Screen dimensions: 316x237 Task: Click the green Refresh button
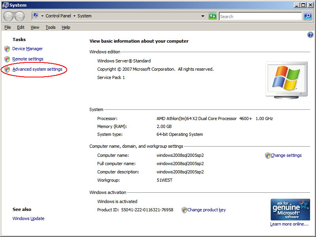(x=213, y=16)
